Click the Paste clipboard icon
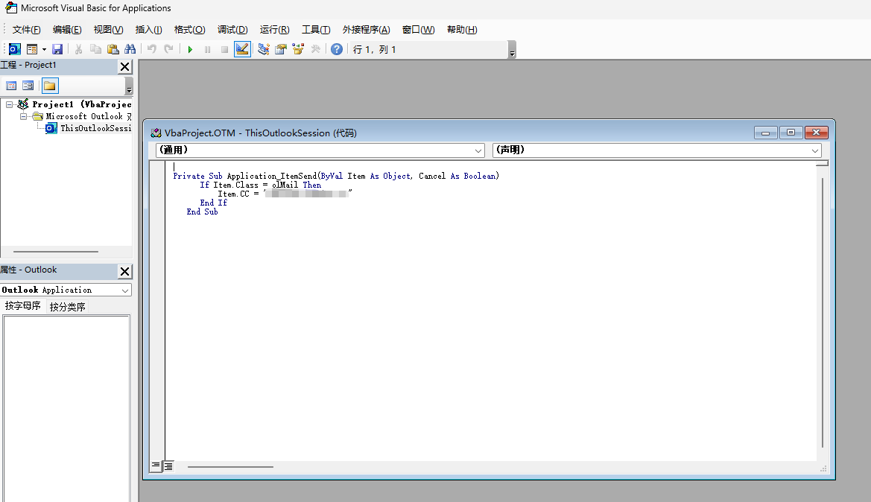This screenshot has width=871, height=502. pos(113,49)
